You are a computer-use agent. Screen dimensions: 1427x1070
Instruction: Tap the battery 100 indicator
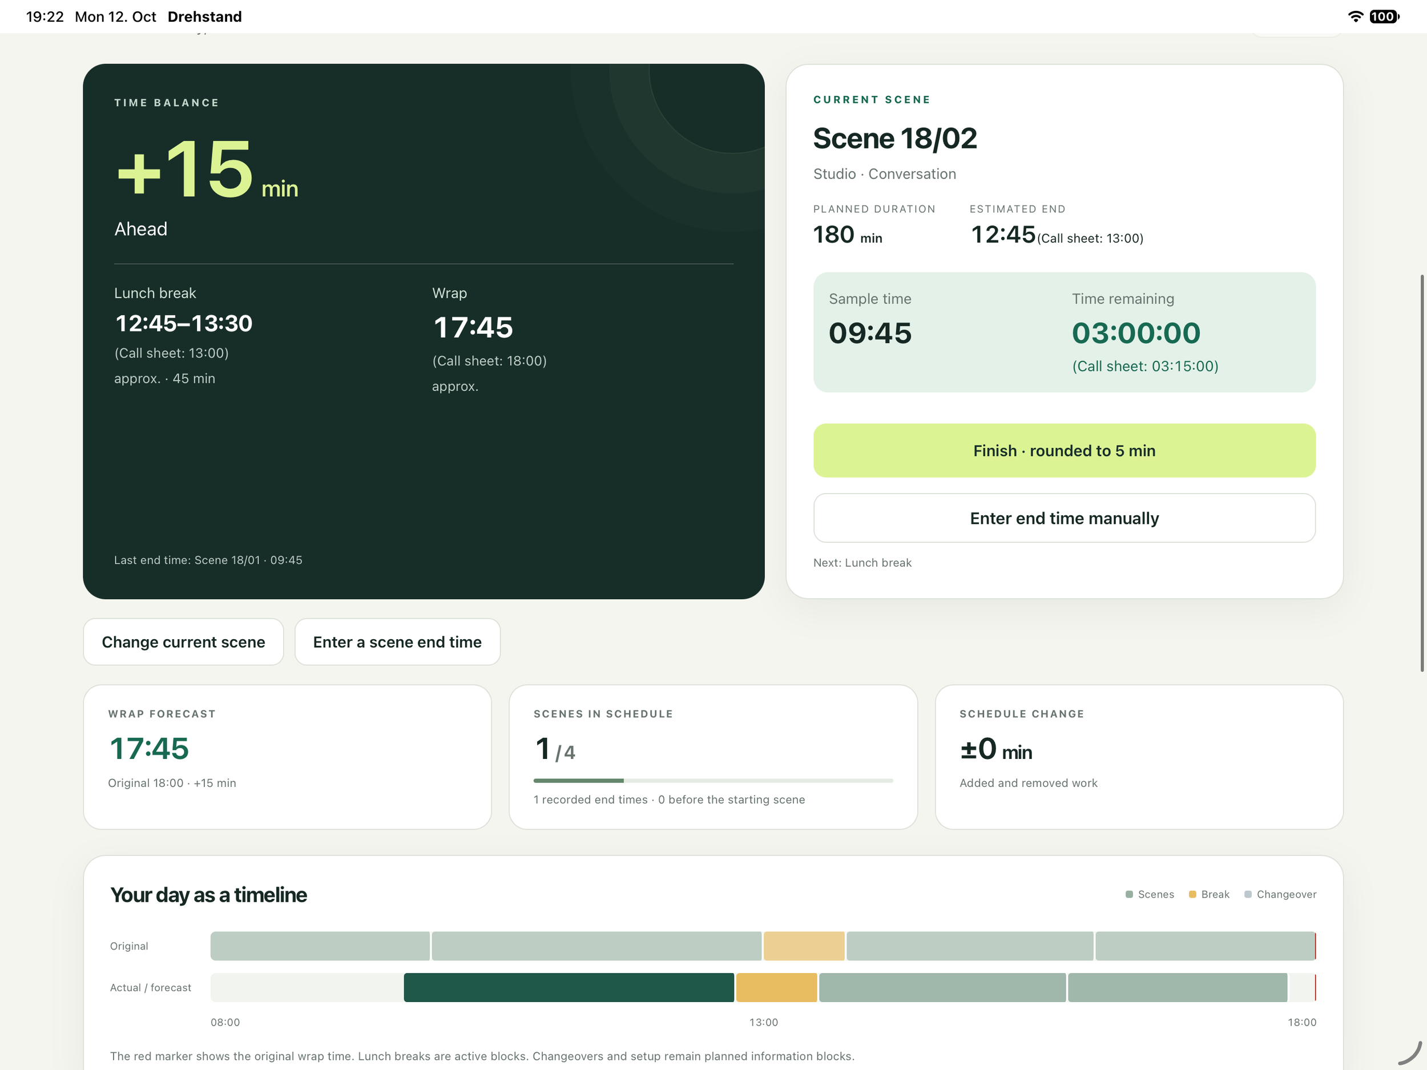click(1384, 16)
